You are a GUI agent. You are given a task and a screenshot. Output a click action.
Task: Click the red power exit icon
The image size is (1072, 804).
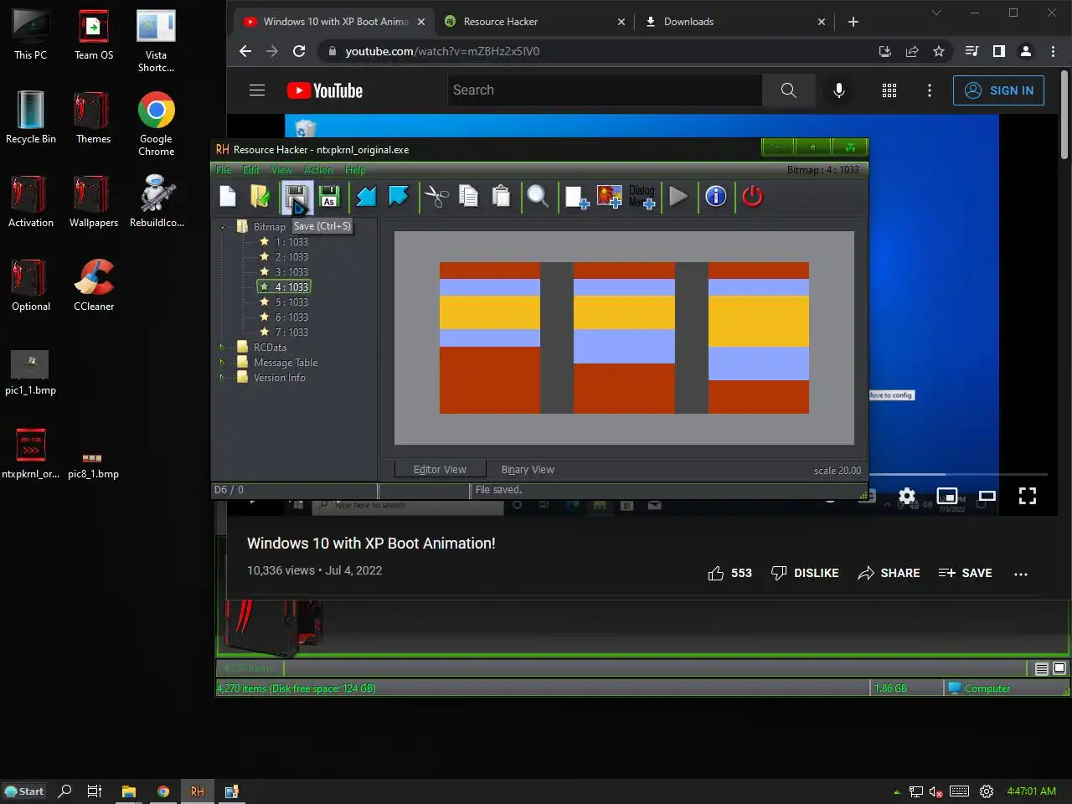point(752,197)
